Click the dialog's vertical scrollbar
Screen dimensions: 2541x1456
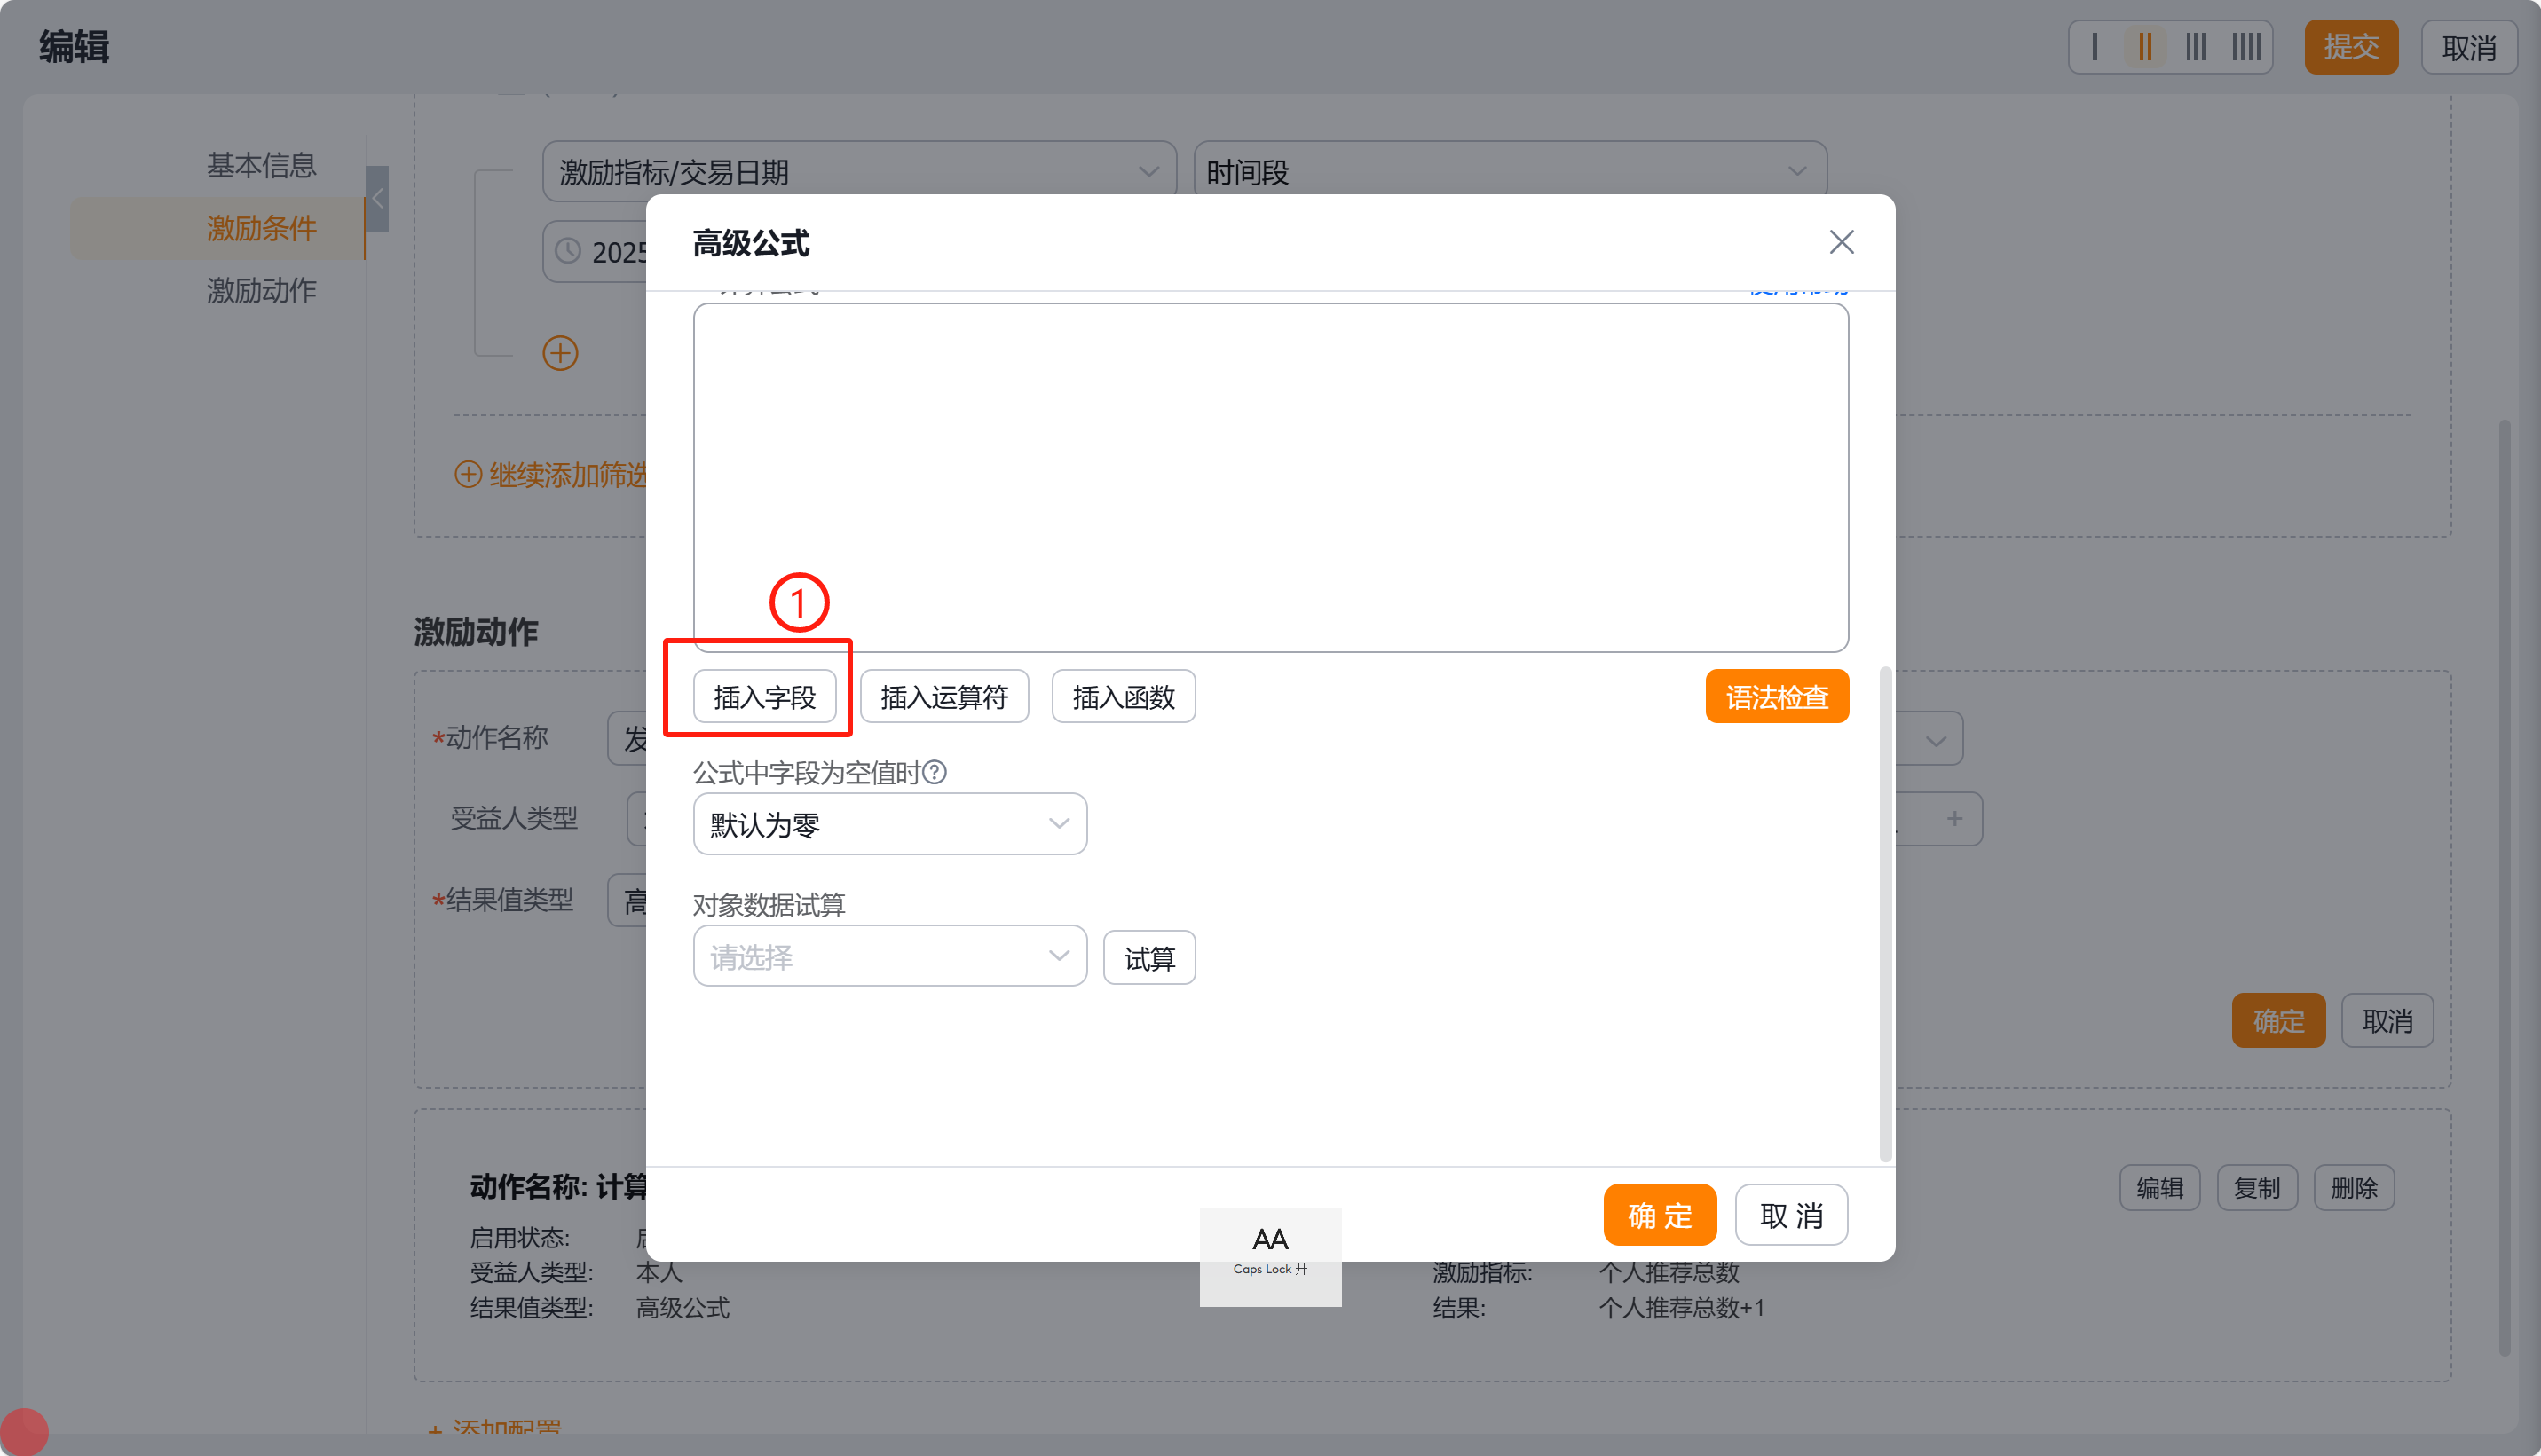coord(1885,913)
